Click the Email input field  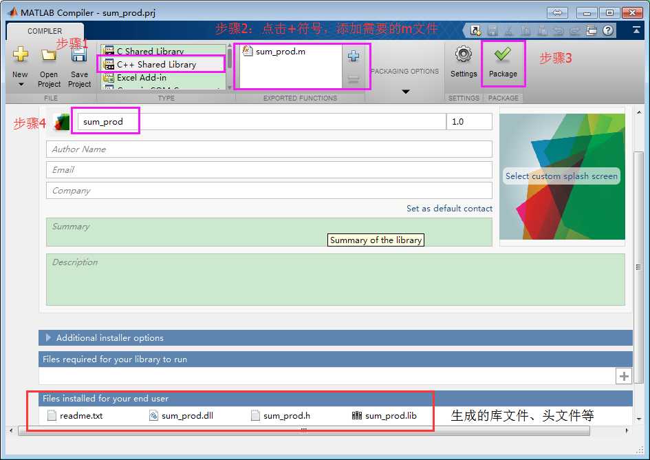269,170
